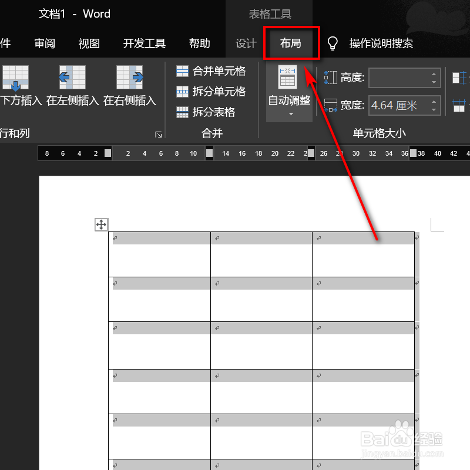
Task: Click the Distribute Rows icon
Action: click(459, 78)
